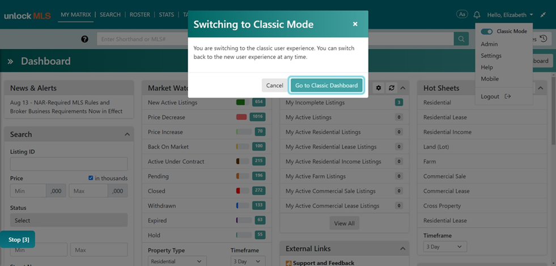Click the 1016 Price Decrease count
Viewport: 556px width, 266px height.
tap(257, 117)
